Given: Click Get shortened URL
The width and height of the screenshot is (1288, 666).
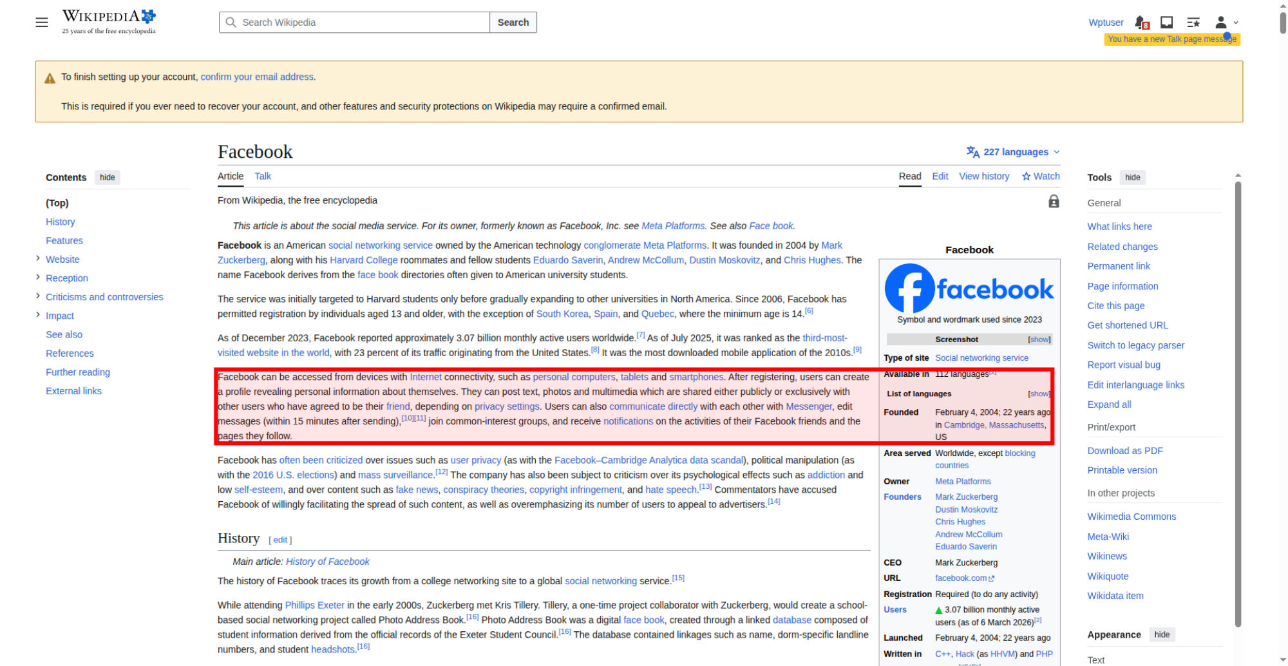Looking at the screenshot, I should point(1128,325).
